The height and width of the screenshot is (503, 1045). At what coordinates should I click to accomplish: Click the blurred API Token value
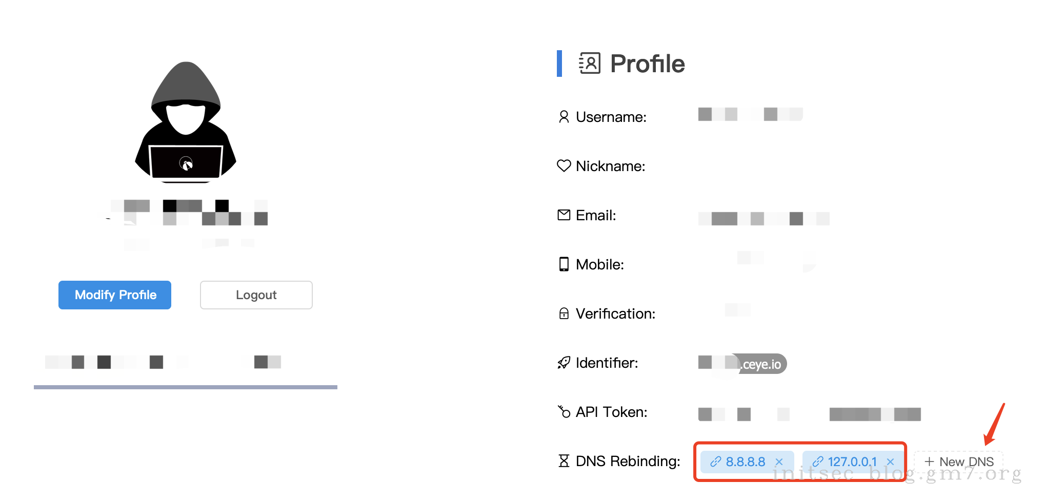point(809,414)
